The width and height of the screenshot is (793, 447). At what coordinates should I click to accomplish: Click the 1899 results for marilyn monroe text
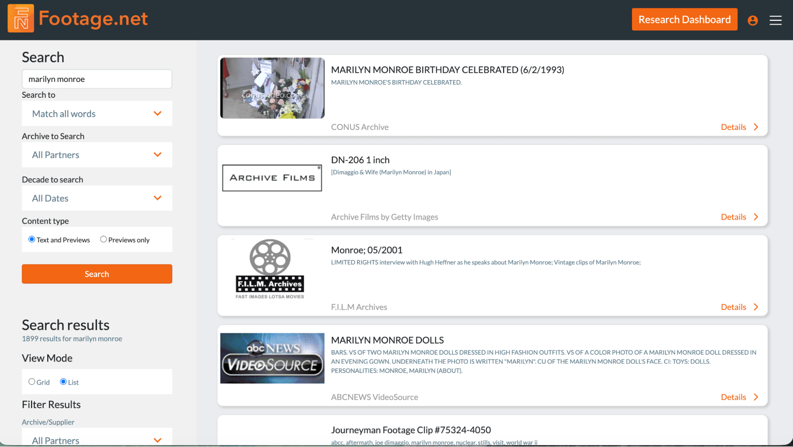72,339
